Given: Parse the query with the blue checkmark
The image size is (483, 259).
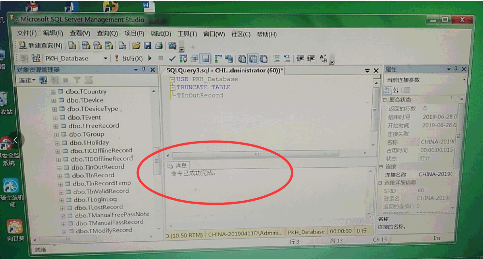Looking at the screenshot, I should (172, 59).
